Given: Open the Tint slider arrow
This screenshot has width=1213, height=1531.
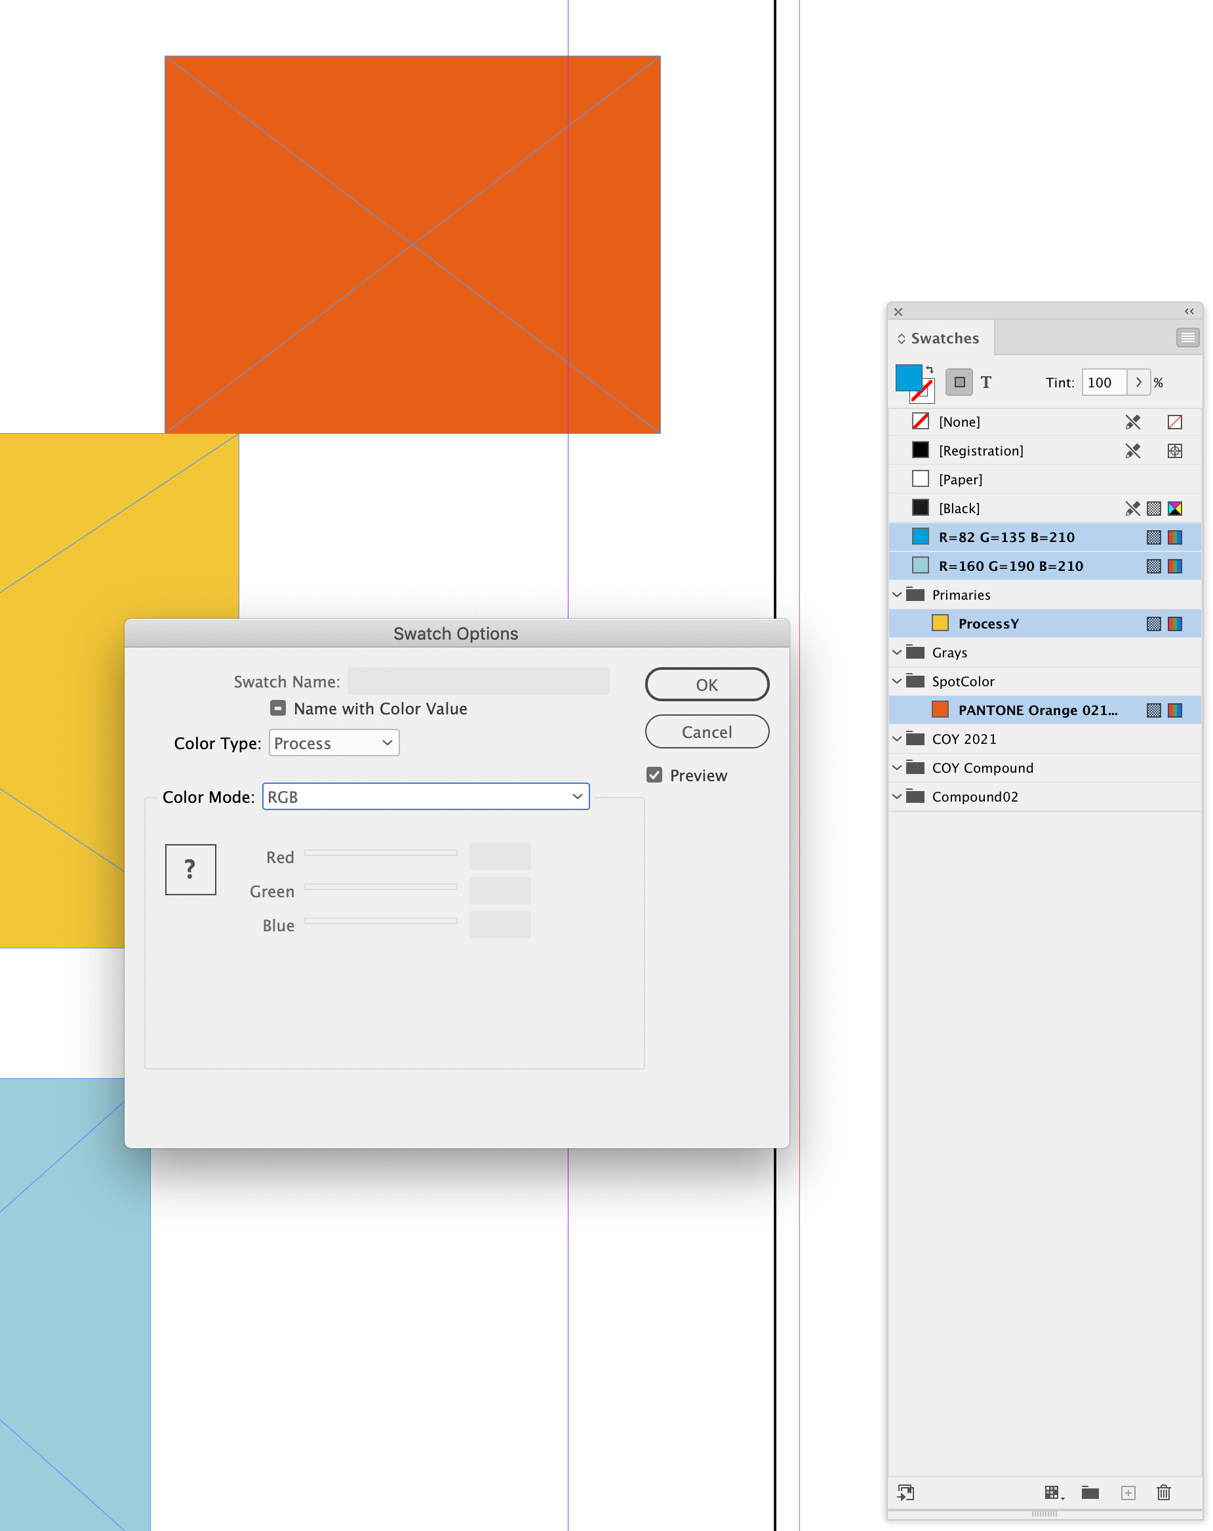Looking at the screenshot, I should pos(1138,382).
